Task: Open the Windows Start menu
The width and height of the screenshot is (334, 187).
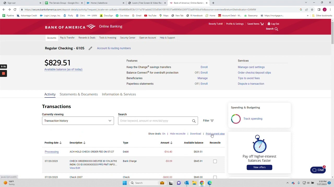Action: (125, 183)
